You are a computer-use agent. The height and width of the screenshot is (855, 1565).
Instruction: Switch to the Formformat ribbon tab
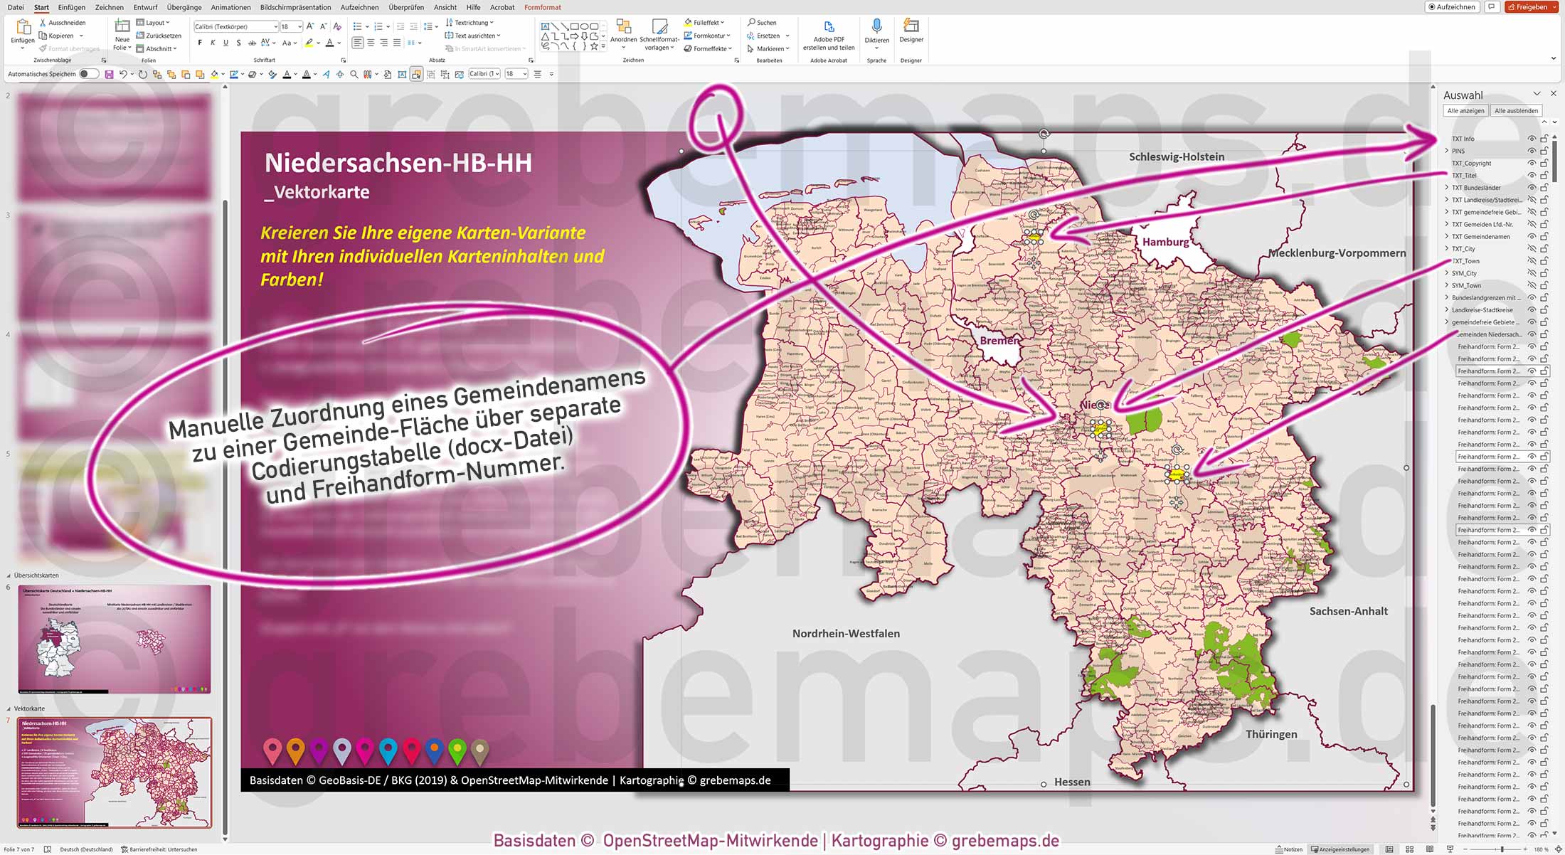[x=542, y=7]
